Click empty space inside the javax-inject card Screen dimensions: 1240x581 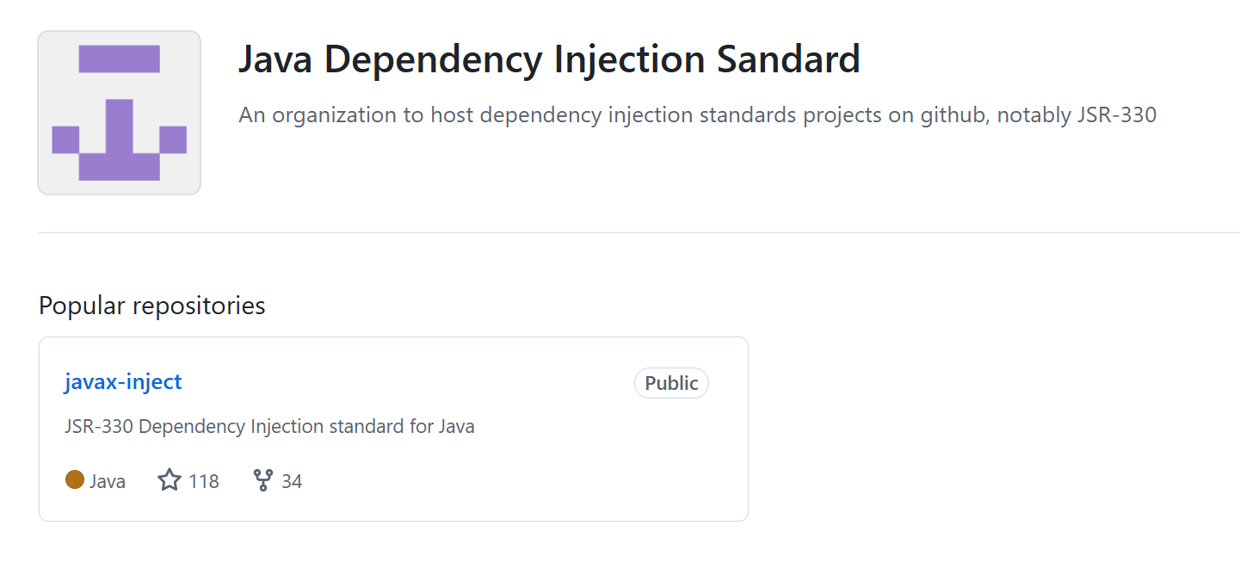click(516, 465)
